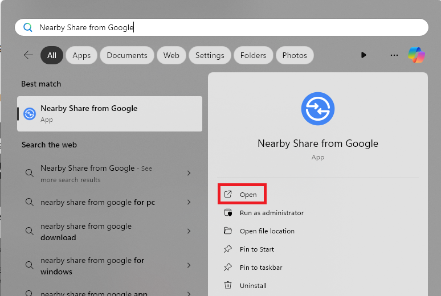Expand the 'download' suggestion chevron
Image resolution: width=441 pixels, height=296 pixels.
pyautogui.click(x=189, y=232)
